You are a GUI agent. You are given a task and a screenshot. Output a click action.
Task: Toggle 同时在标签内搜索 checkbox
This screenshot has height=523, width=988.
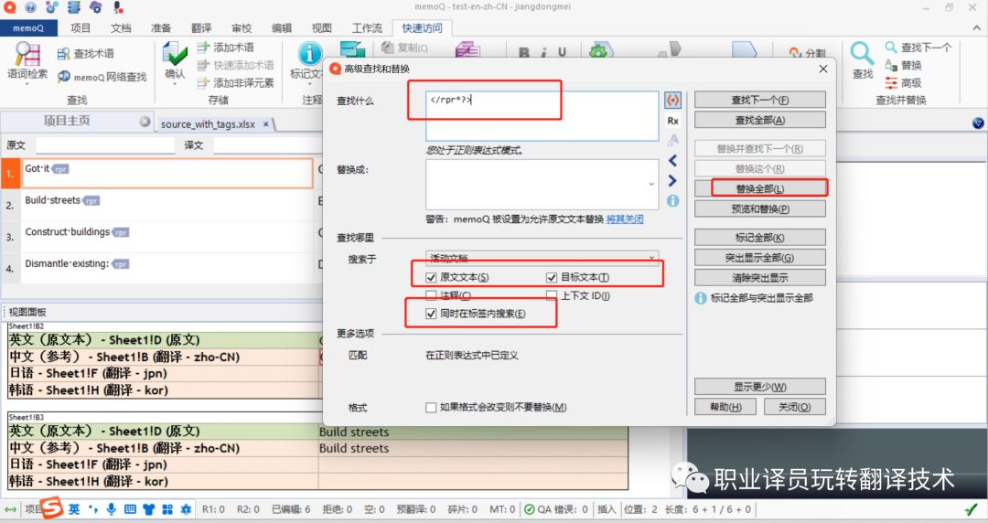pyautogui.click(x=431, y=314)
